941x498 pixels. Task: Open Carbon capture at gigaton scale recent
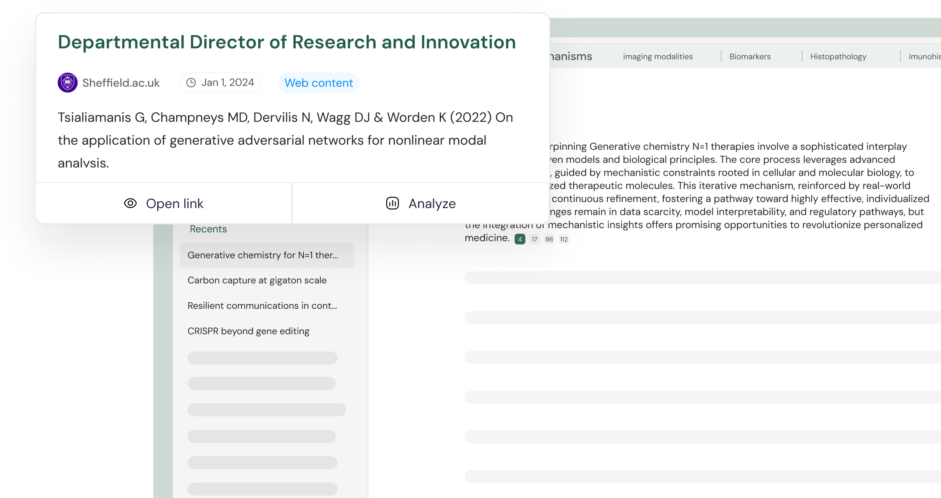point(257,280)
